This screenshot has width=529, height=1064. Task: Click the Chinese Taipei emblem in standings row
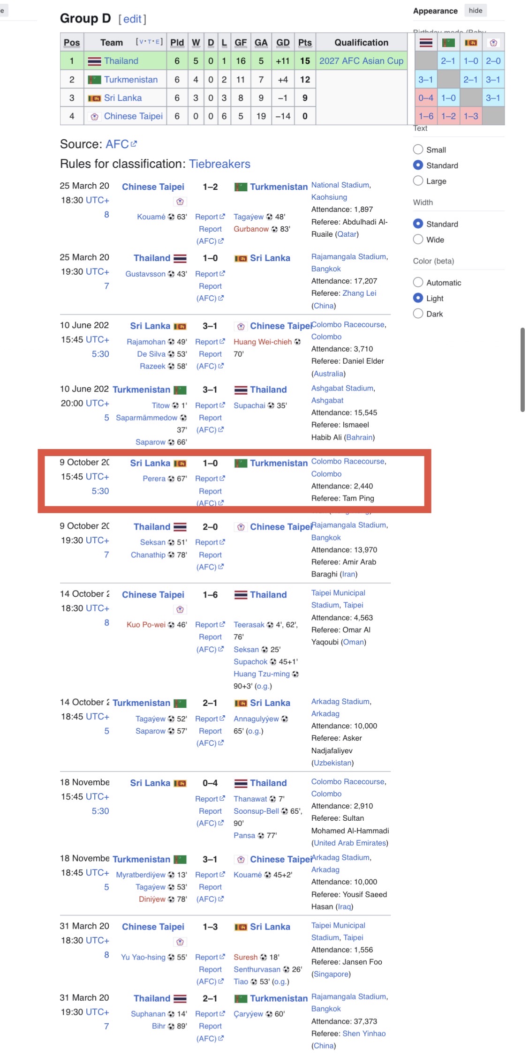94,117
